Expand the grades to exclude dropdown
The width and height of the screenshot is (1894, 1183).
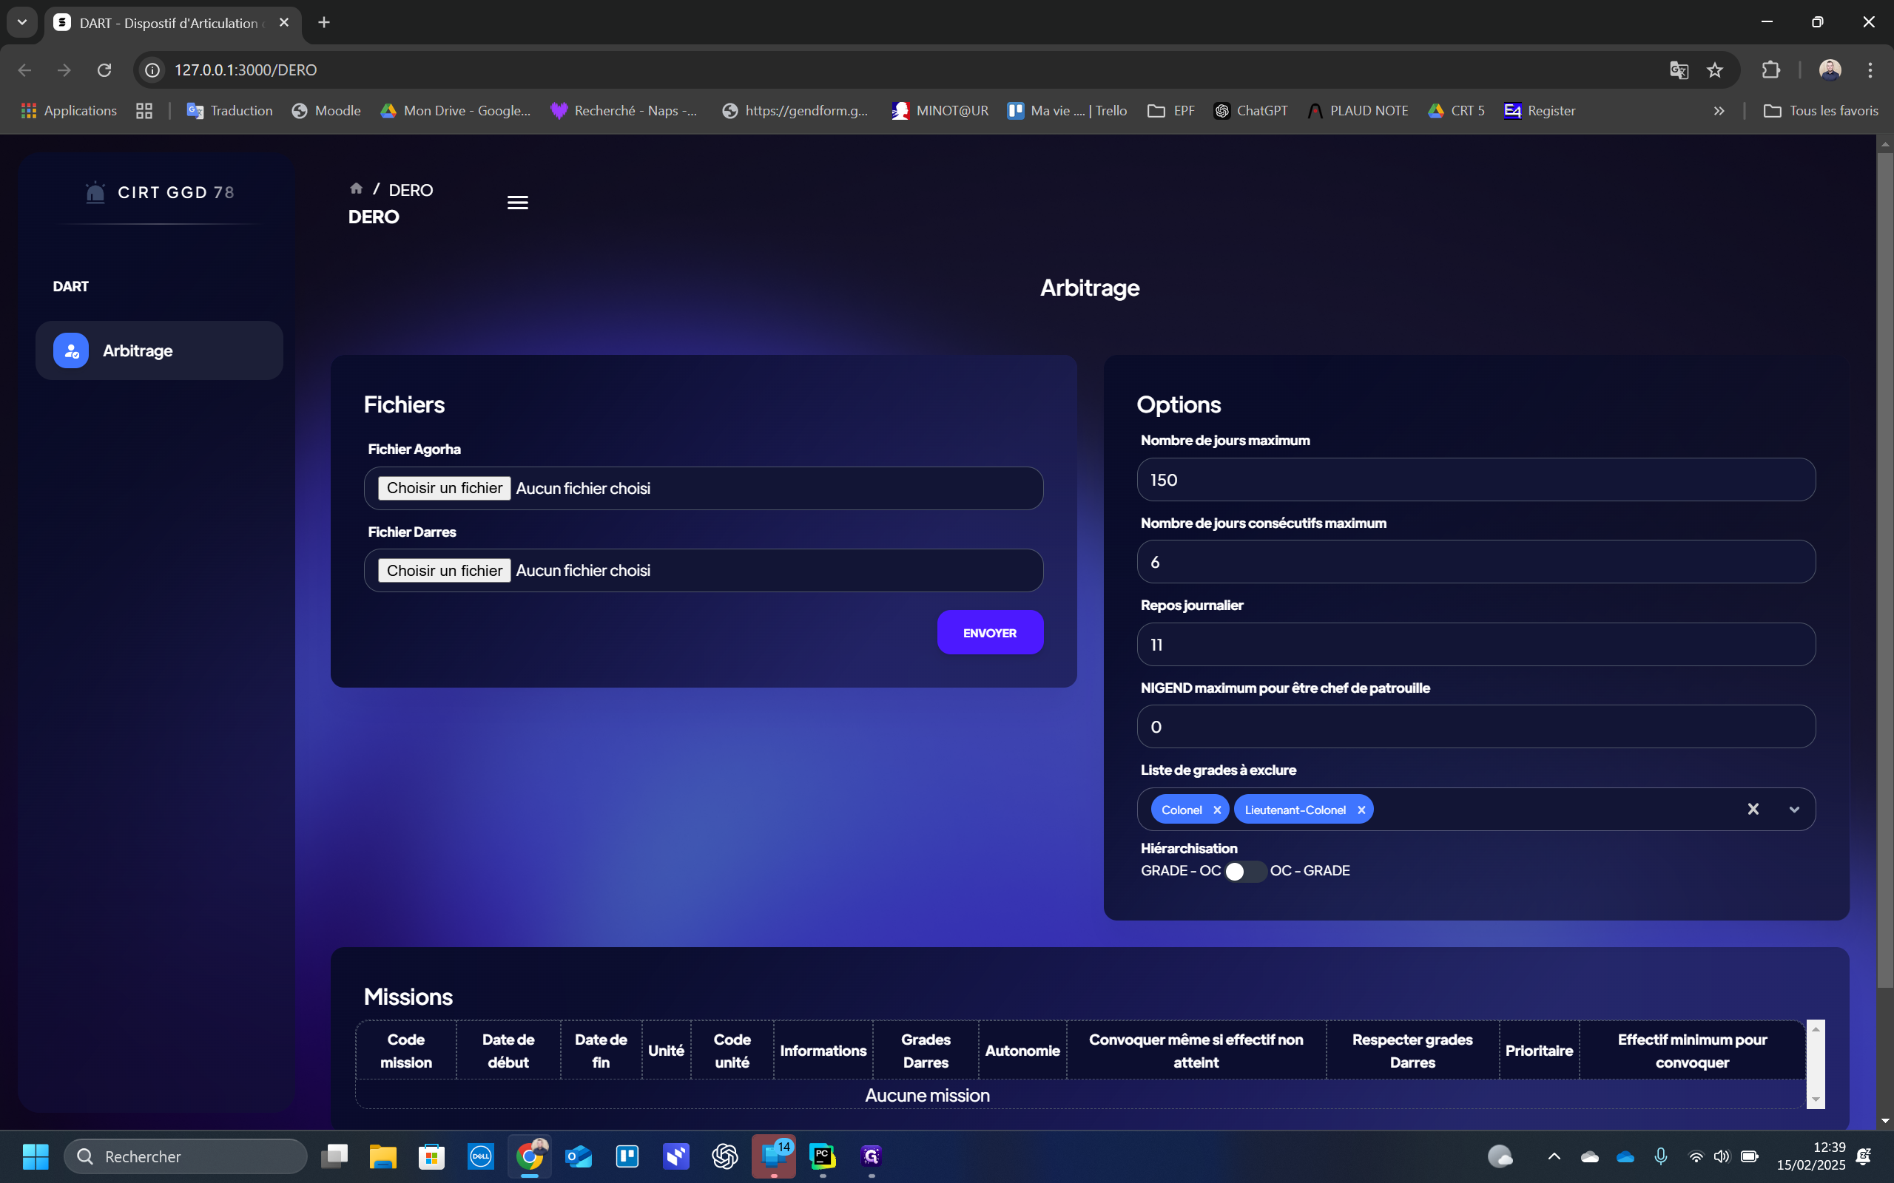tap(1794, 810)
